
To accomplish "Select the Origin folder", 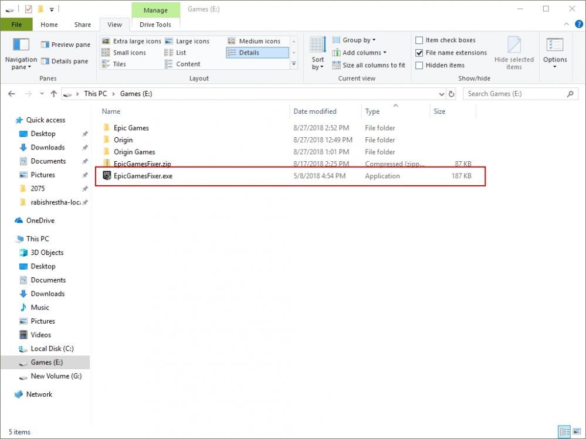I will click(123, 140).
